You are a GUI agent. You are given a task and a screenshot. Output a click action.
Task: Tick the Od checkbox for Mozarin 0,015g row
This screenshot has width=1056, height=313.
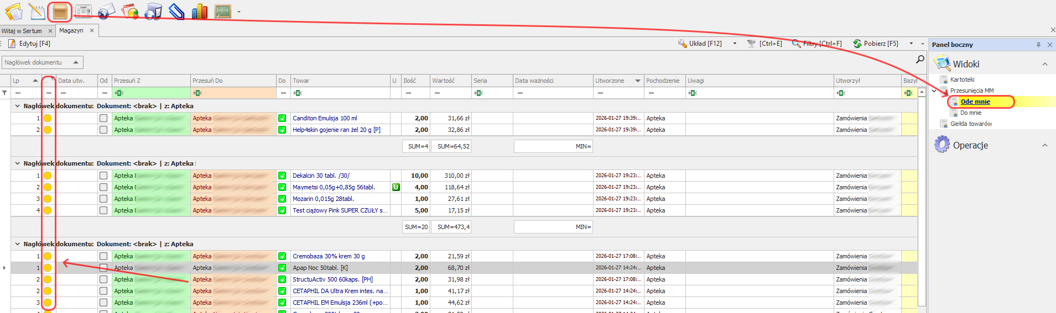click(103, 199)
